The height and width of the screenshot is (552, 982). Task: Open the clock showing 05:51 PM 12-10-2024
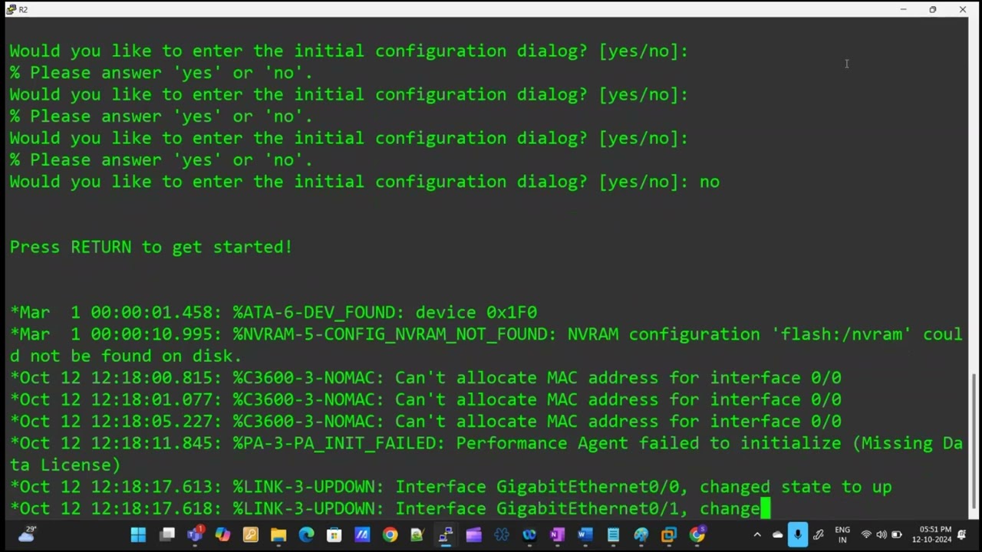931,535
